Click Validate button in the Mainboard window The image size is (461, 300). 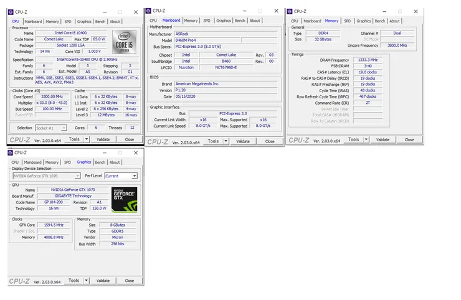243,141
